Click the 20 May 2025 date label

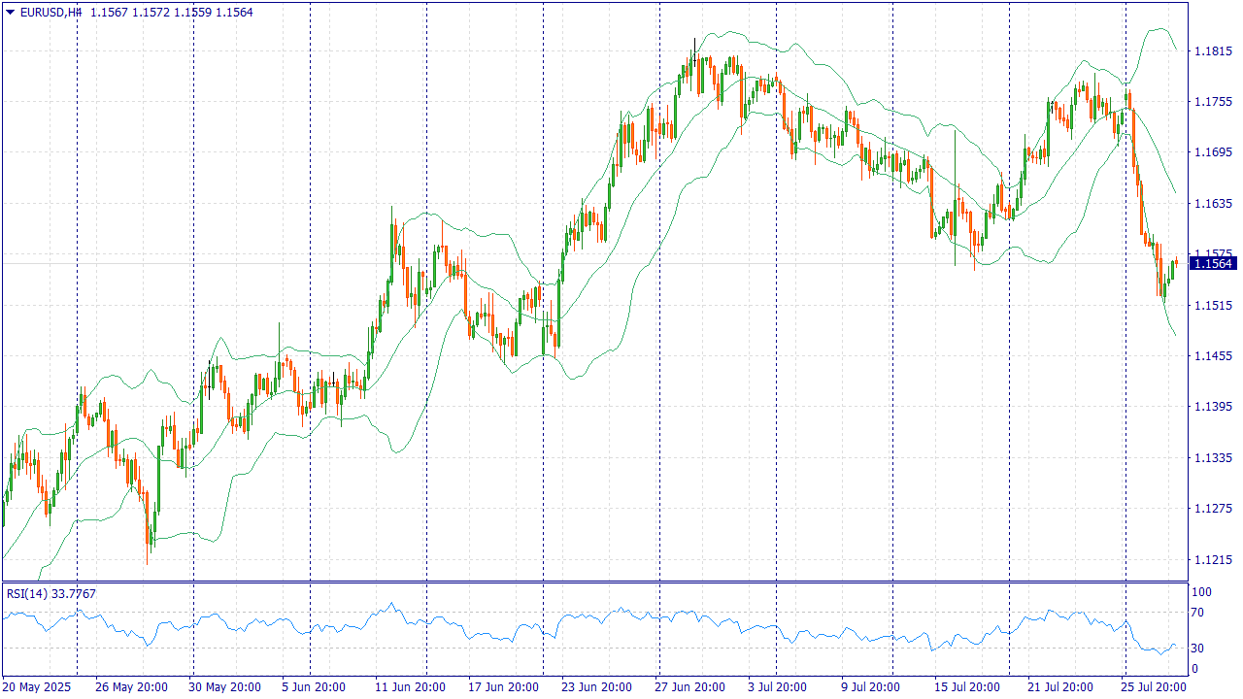coord(38,687)
